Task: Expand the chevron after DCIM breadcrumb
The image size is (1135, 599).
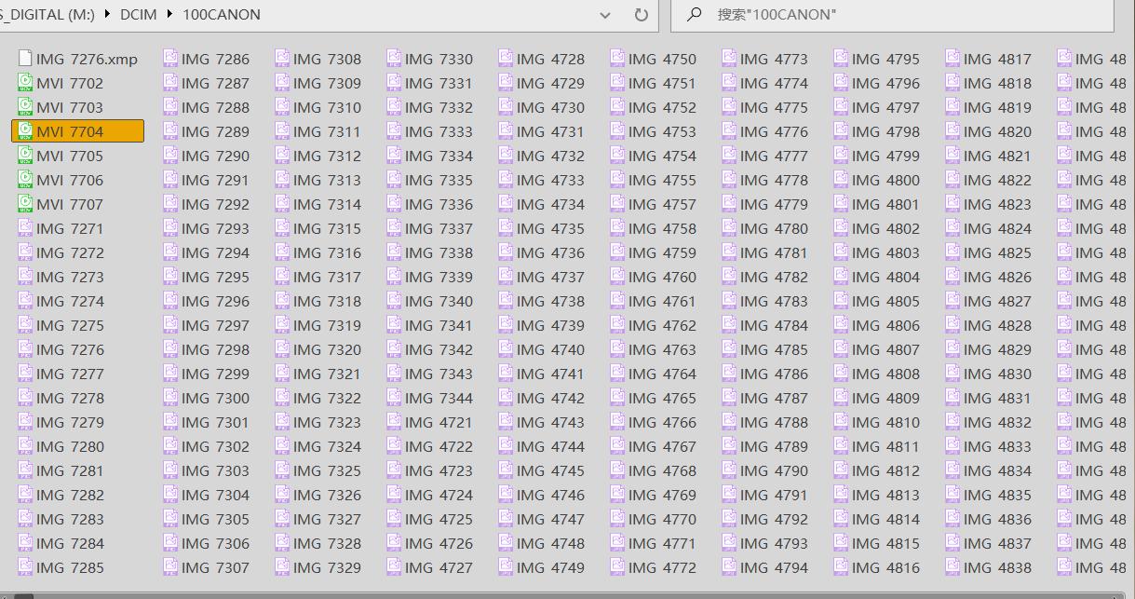Action: [169, 15]
